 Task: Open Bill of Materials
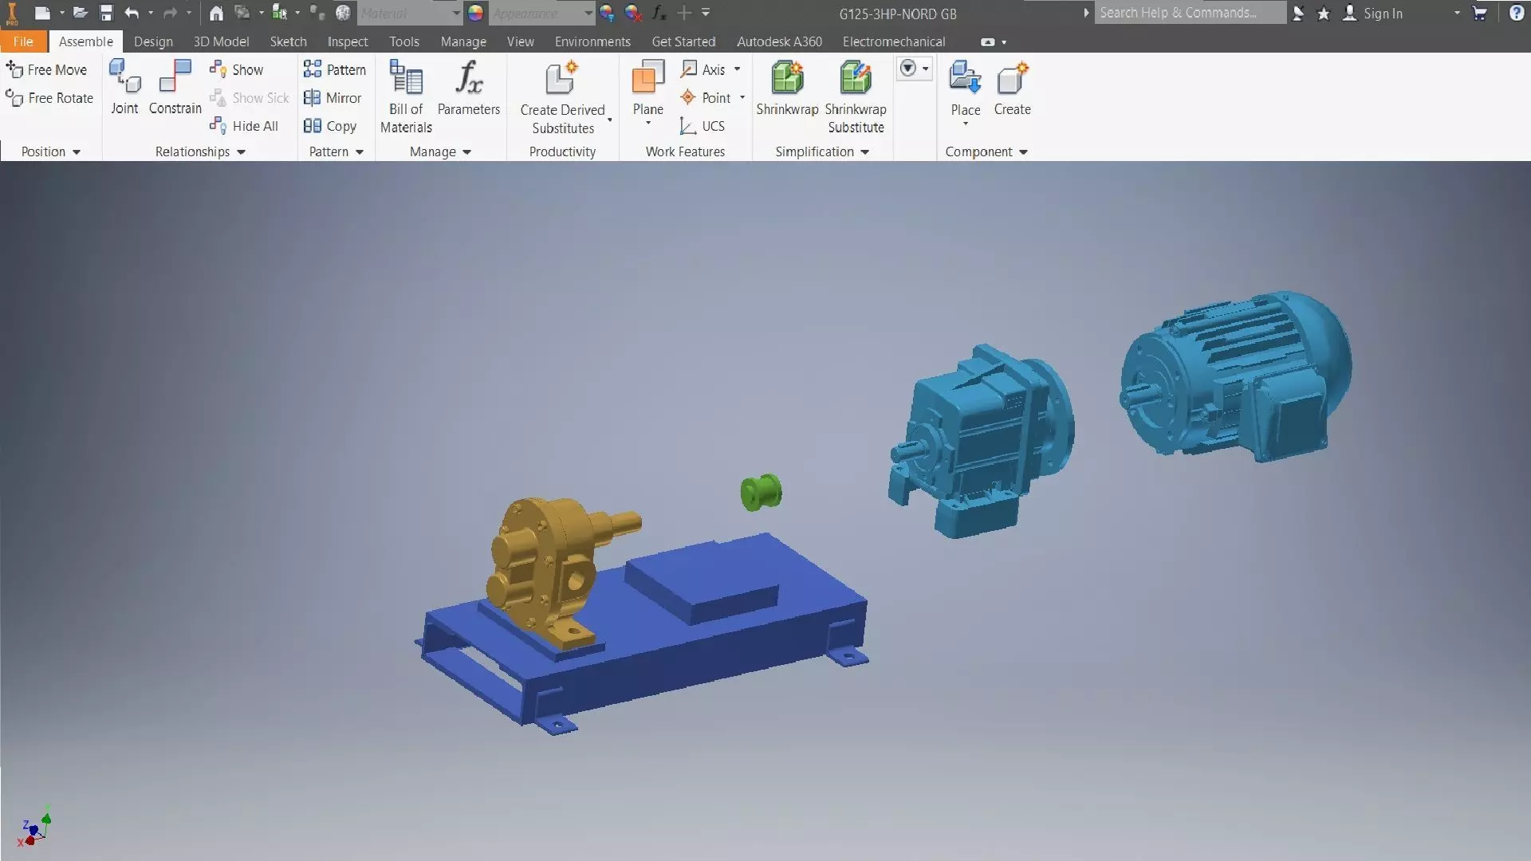tap(406, 96)
